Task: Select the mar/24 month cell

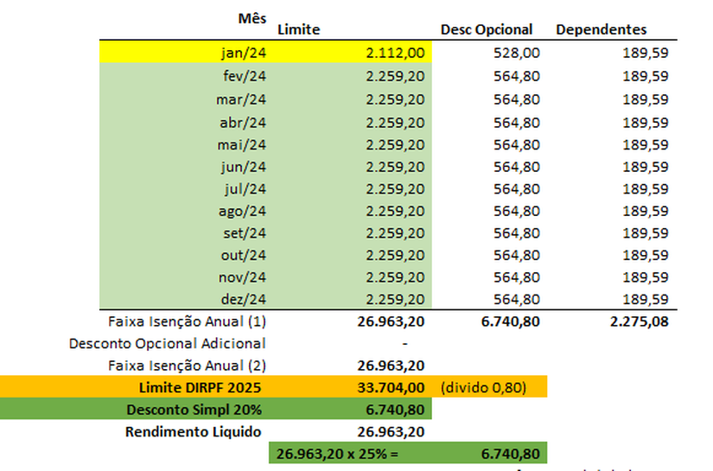Action: (x=241, y=99)
